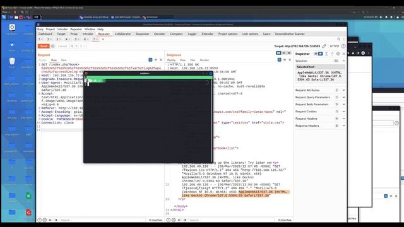Expand Request Headers section

[343, 119]
